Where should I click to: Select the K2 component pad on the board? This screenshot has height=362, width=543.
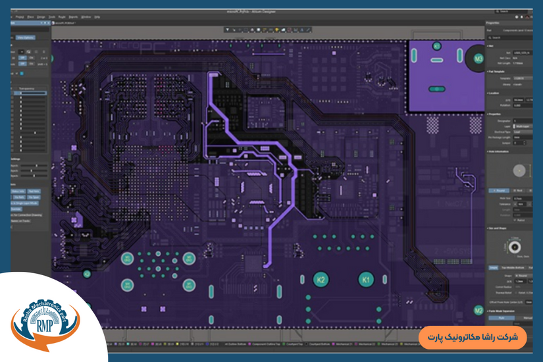(321, 280)
